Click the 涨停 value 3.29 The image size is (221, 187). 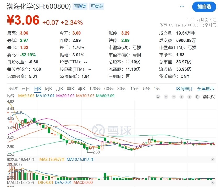pos(125,33)
